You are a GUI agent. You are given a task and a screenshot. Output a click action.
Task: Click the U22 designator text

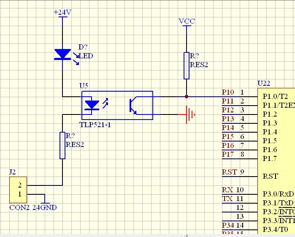click(x=263, y=84)
